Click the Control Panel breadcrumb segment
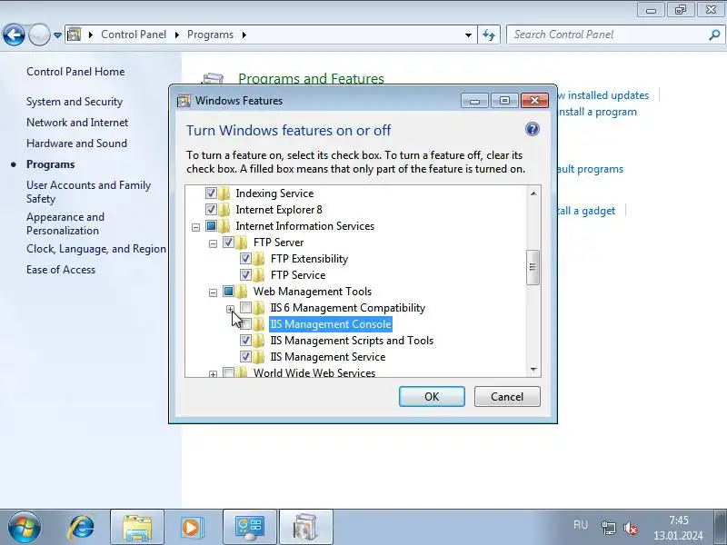 click(x=134, y=35)
